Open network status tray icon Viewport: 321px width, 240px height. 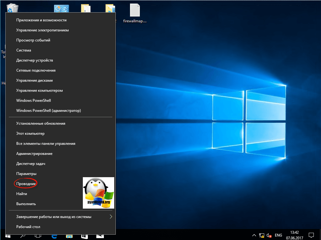(262, 235)
